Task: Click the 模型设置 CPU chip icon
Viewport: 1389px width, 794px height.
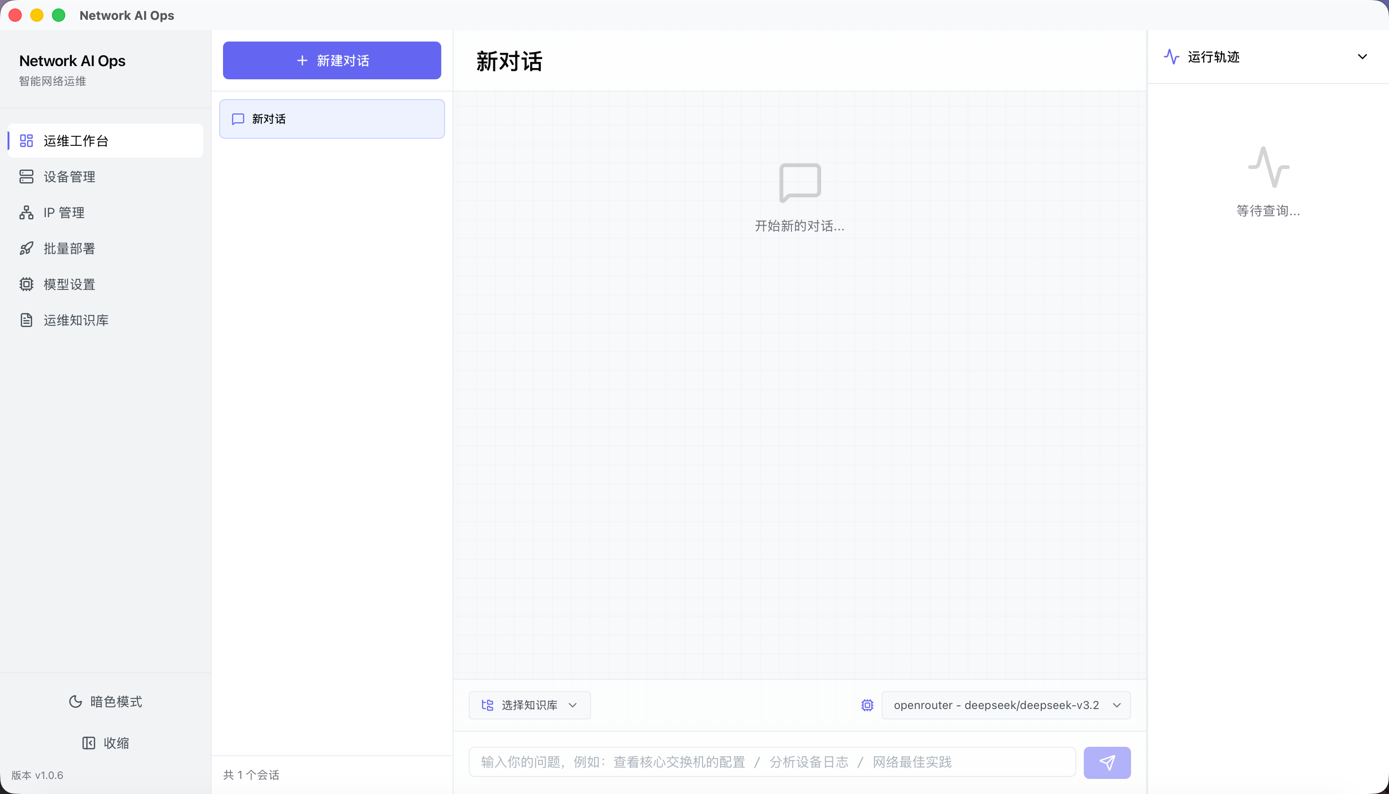Action: coord(26,284)
